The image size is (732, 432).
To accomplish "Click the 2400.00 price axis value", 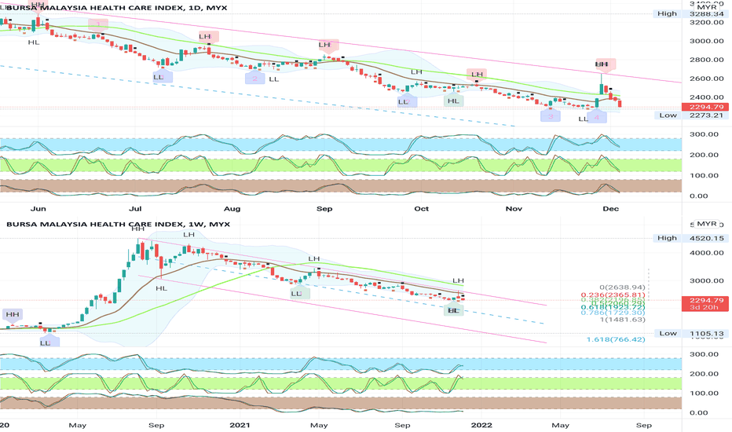I will [x=706, y=97].
